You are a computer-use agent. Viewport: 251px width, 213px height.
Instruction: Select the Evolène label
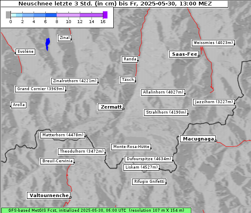(x=25, y=52)
